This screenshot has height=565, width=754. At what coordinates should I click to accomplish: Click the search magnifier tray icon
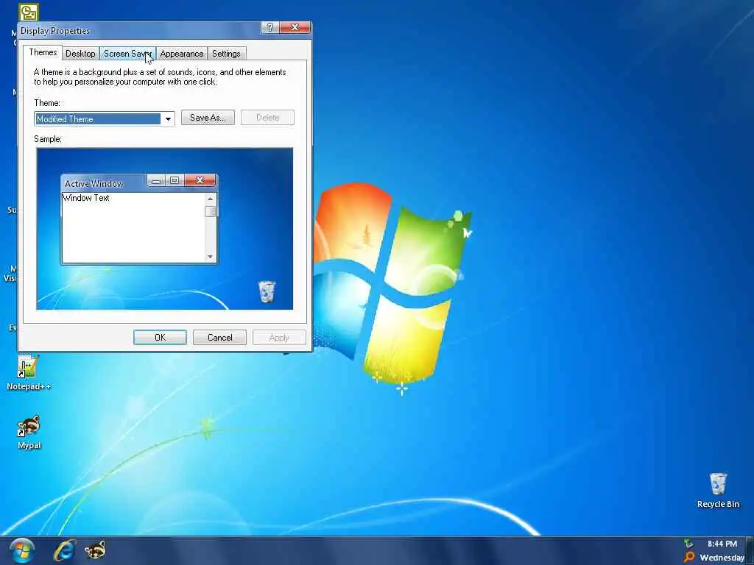coord(689,558)
